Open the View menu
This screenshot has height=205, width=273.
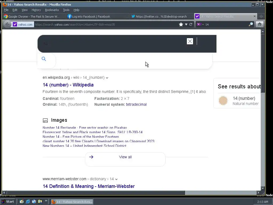pos(25,10)
